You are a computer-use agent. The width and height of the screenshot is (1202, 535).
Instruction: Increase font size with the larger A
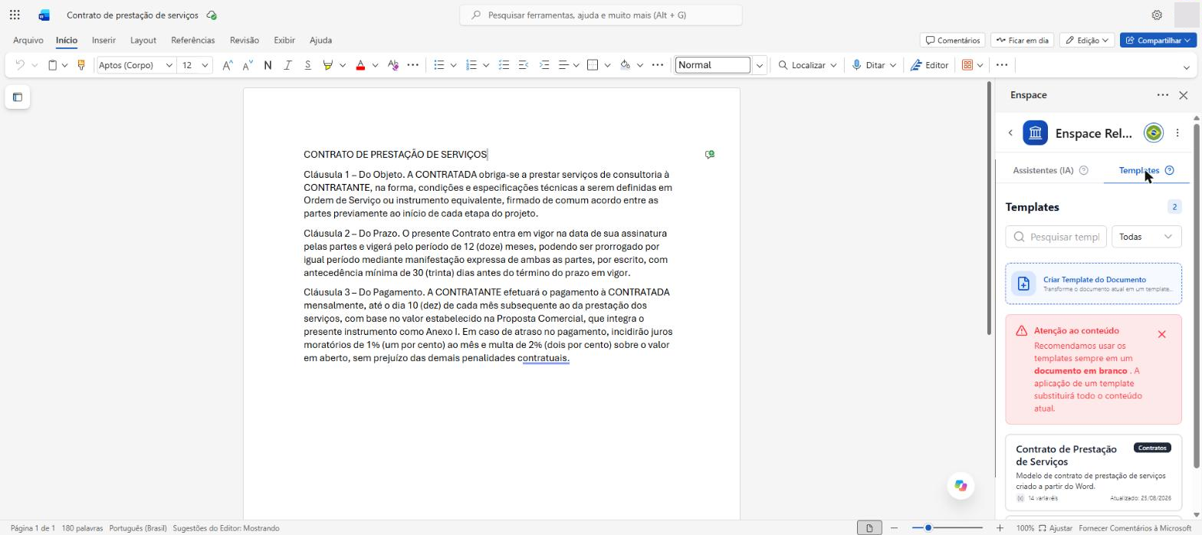[x=228, y=65]
